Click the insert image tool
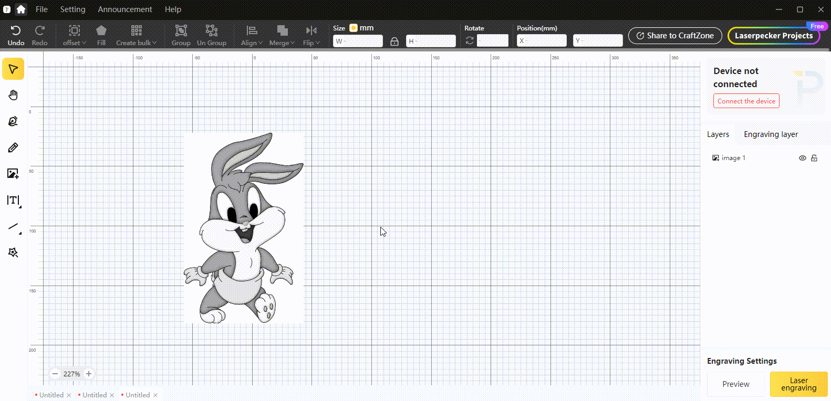Screen dimensions: 831x401 (x=13, y=174)
